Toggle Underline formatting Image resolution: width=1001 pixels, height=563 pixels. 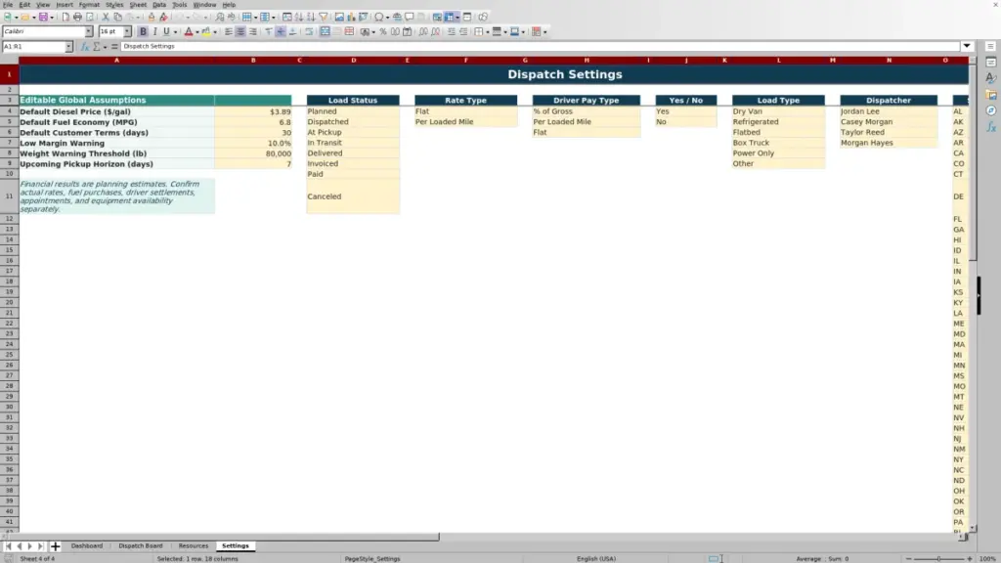(166, 32)
